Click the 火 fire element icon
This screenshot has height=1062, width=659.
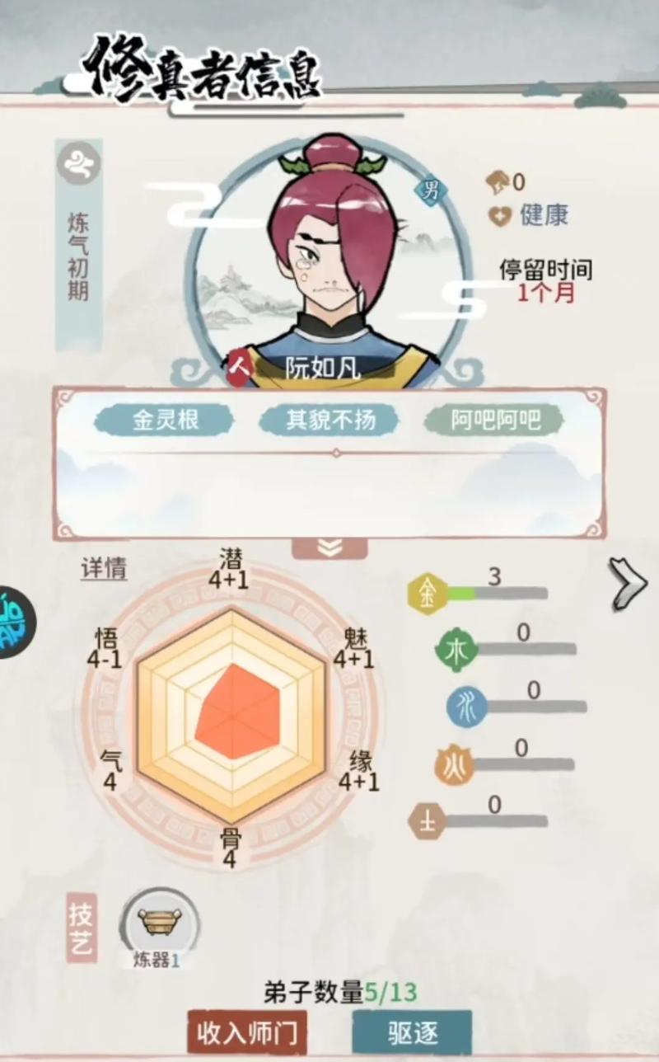tap(456, 767)
